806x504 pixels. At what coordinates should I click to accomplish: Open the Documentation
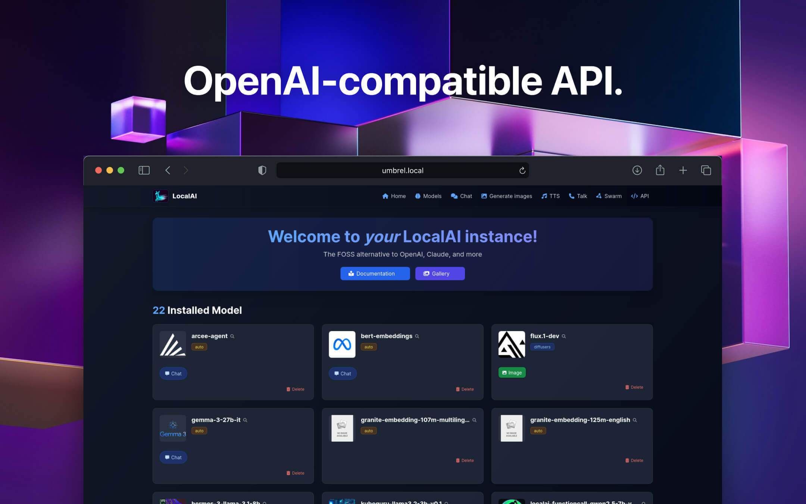[375, 273]
